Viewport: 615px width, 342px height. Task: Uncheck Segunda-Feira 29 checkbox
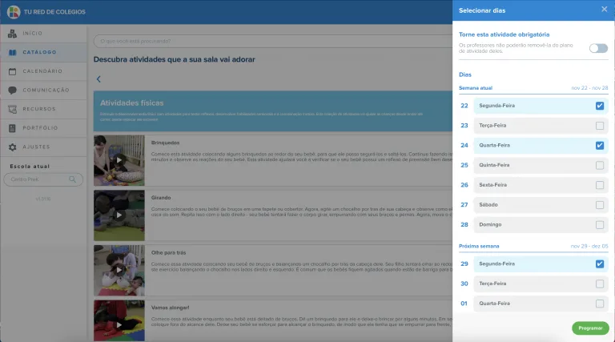(600, 264)
